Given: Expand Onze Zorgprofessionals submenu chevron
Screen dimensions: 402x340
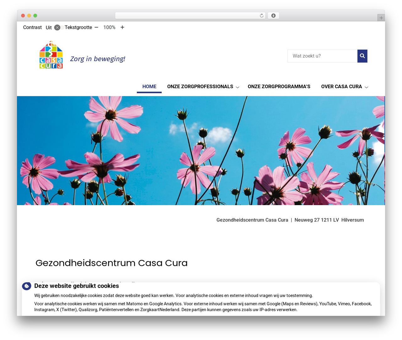Looking at the screenshot, I should click(237, 87).
